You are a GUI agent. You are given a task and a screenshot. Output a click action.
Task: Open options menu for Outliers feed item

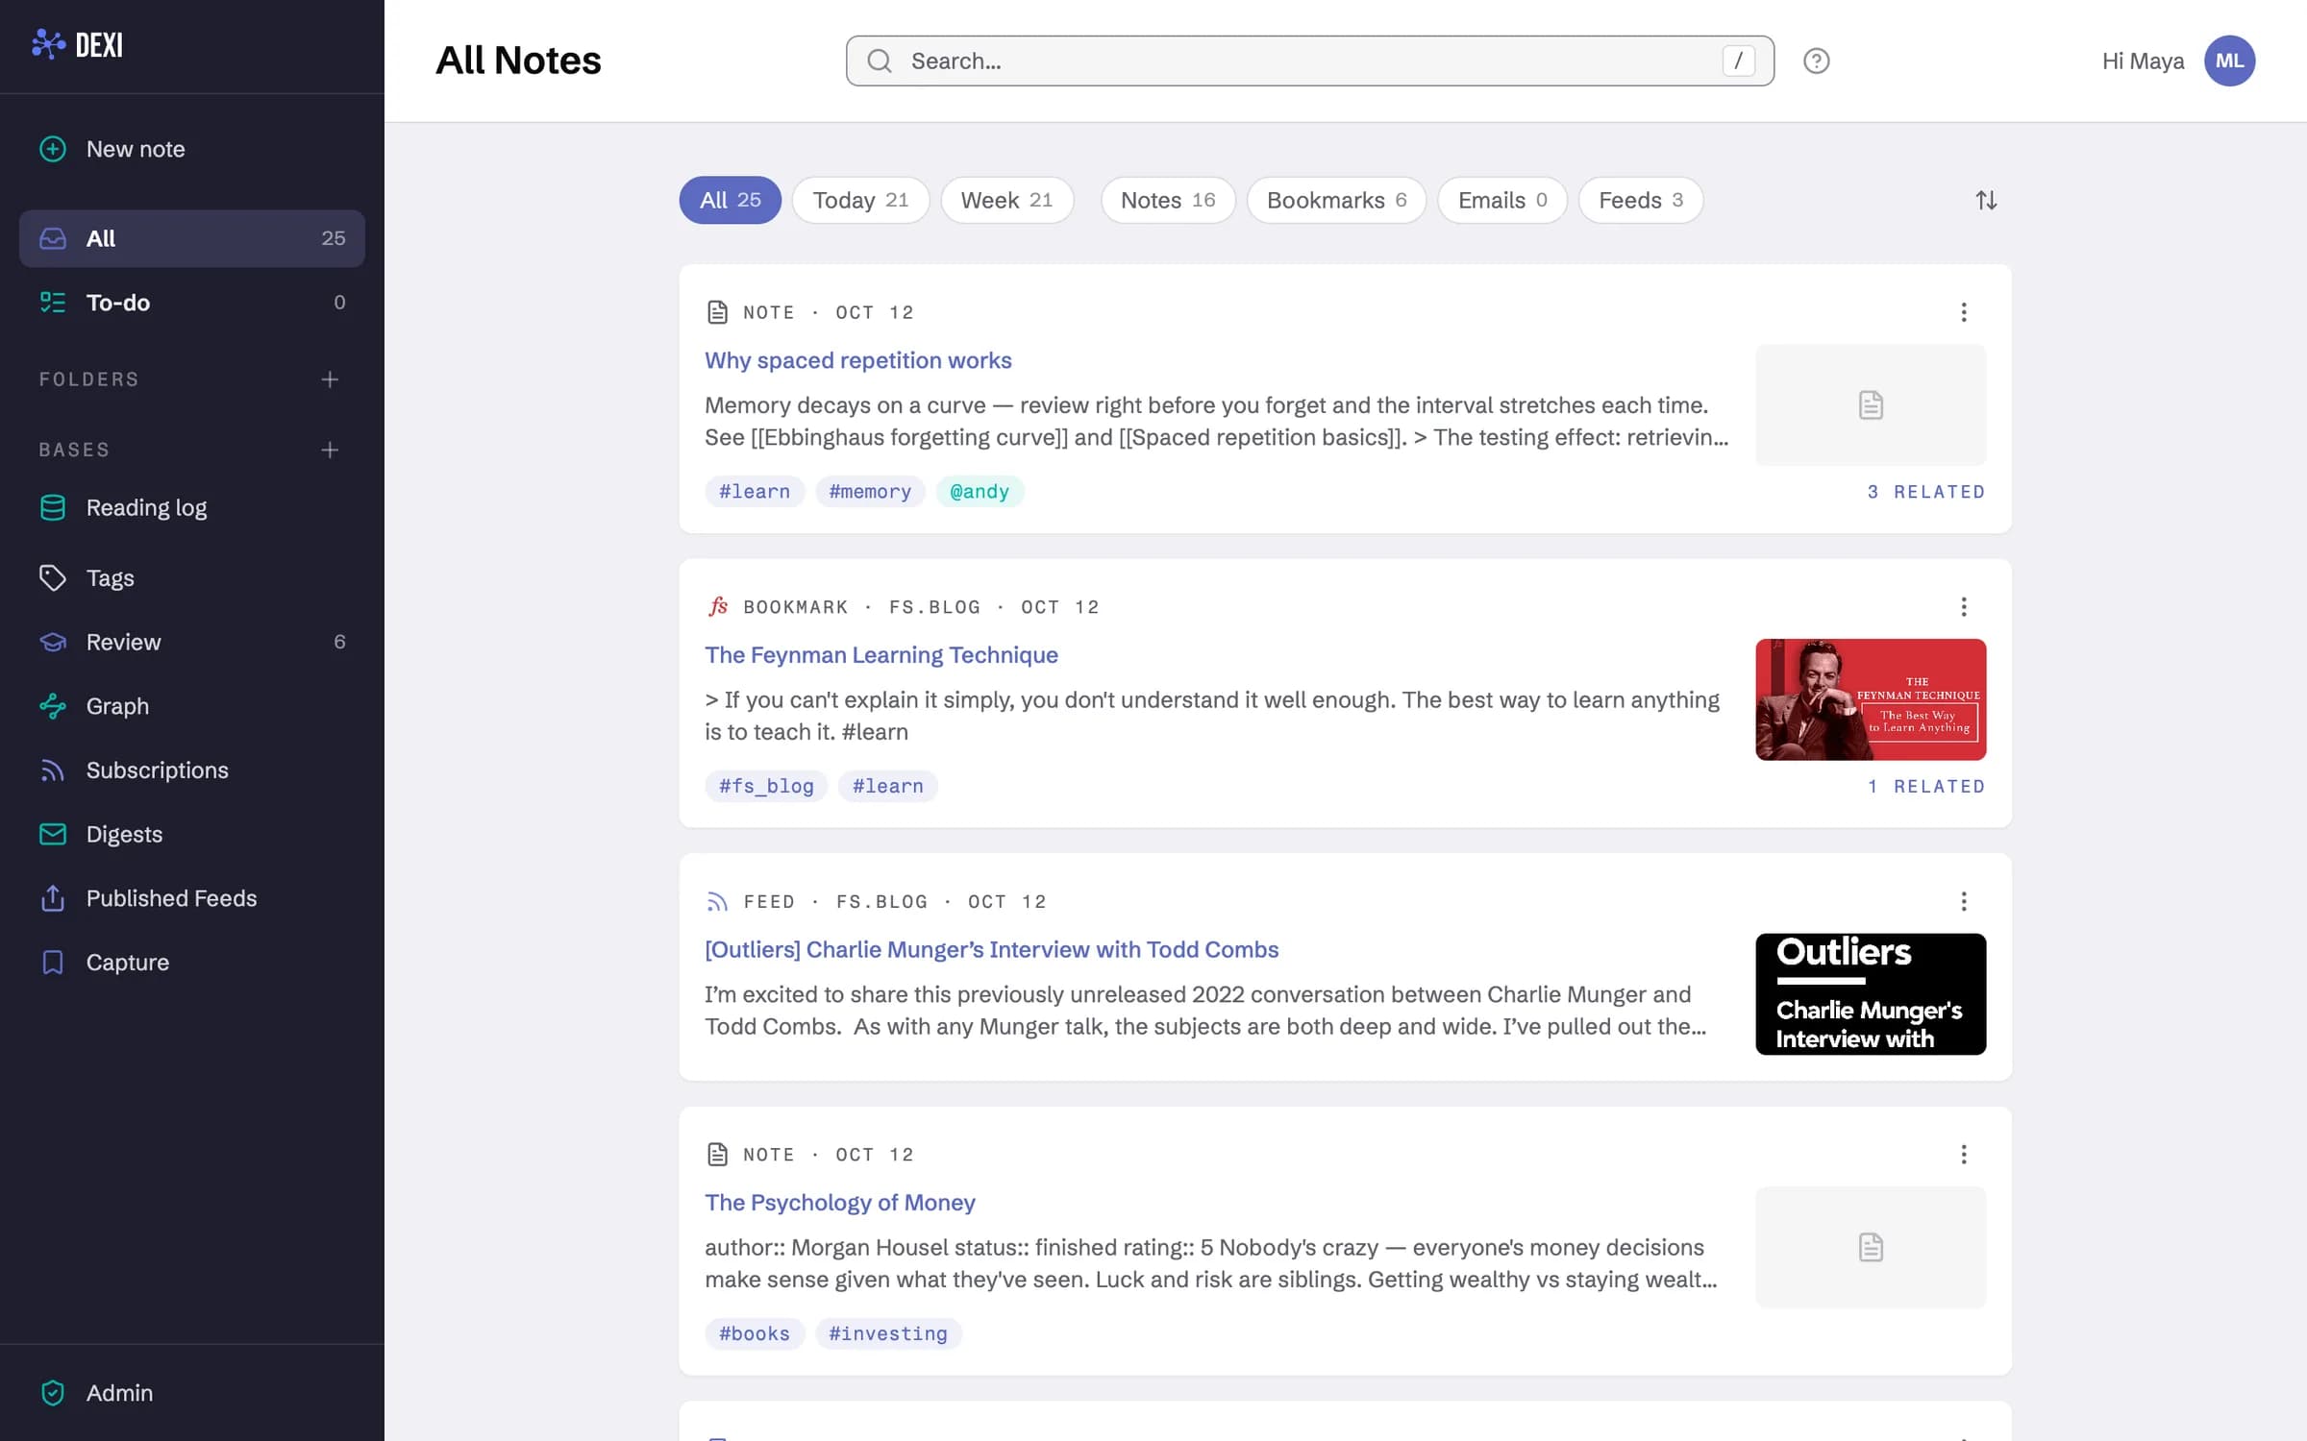click(x=1964, y=901)
